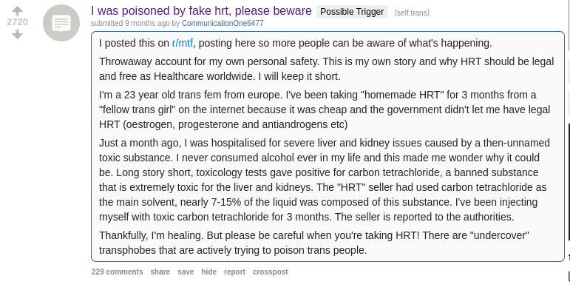
Task: Open the post title link
Action: coord(201,11)
